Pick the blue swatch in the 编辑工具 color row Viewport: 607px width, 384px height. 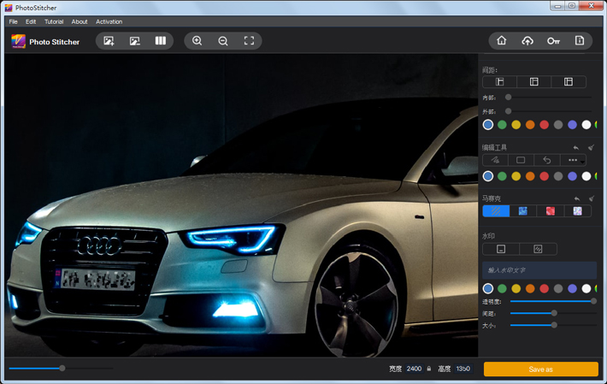(x=488, y=176)
